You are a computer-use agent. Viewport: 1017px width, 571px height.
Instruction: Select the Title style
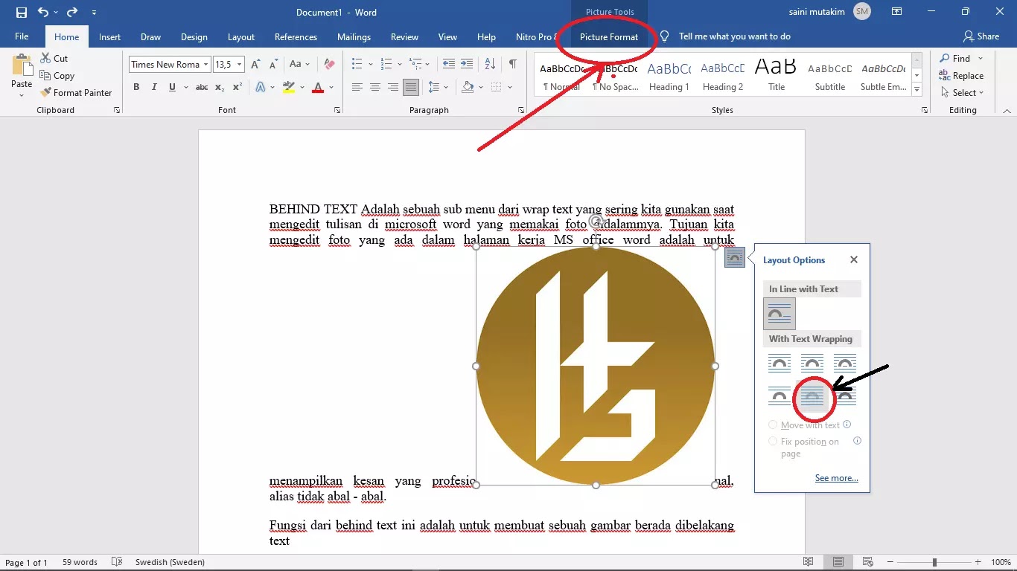(777, 75)
